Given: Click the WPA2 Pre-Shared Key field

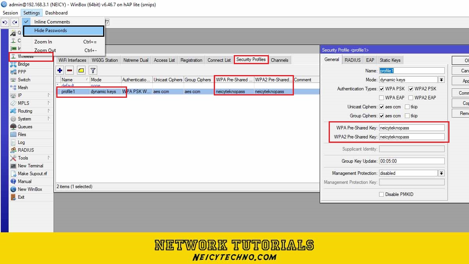Looking at the screenshot, I should pos(412,137).
